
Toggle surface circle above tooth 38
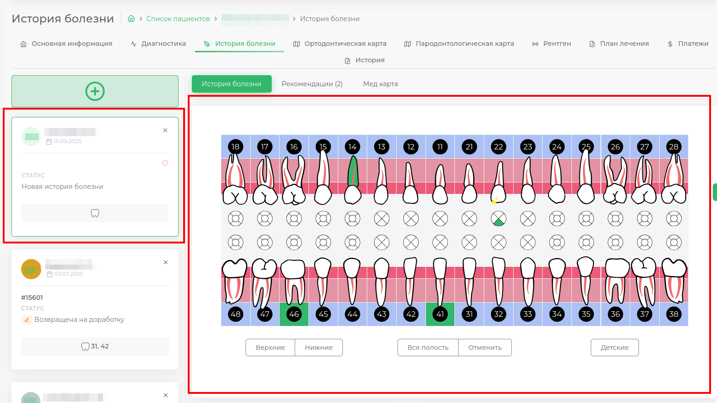coord(673,242)
